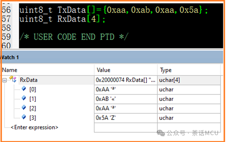Select the blue cube icon for [0]
226x142 pixels.
24,89
